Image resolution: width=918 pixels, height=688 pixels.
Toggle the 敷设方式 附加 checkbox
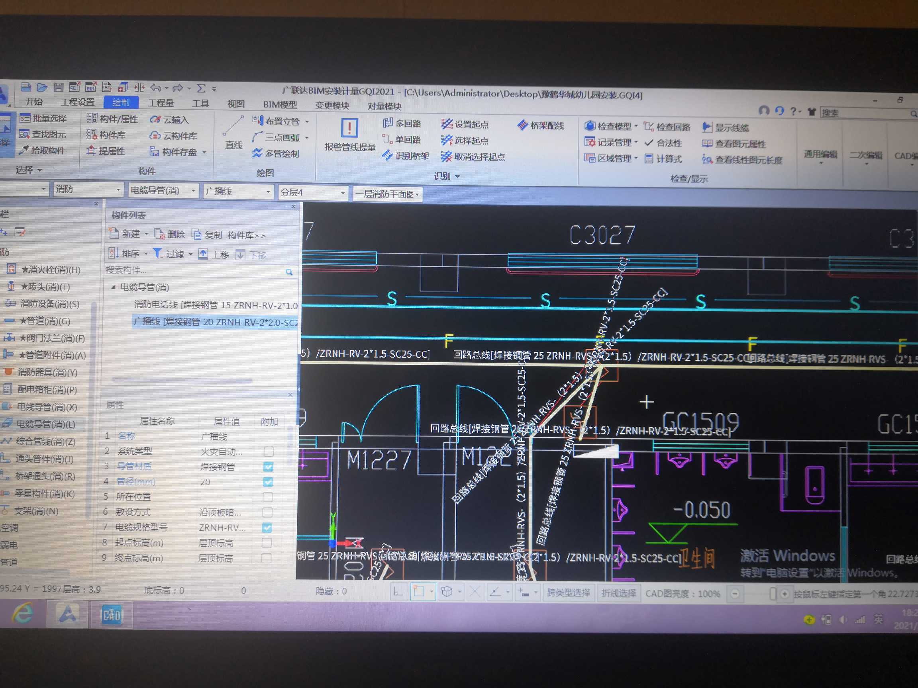click(268, 512)
